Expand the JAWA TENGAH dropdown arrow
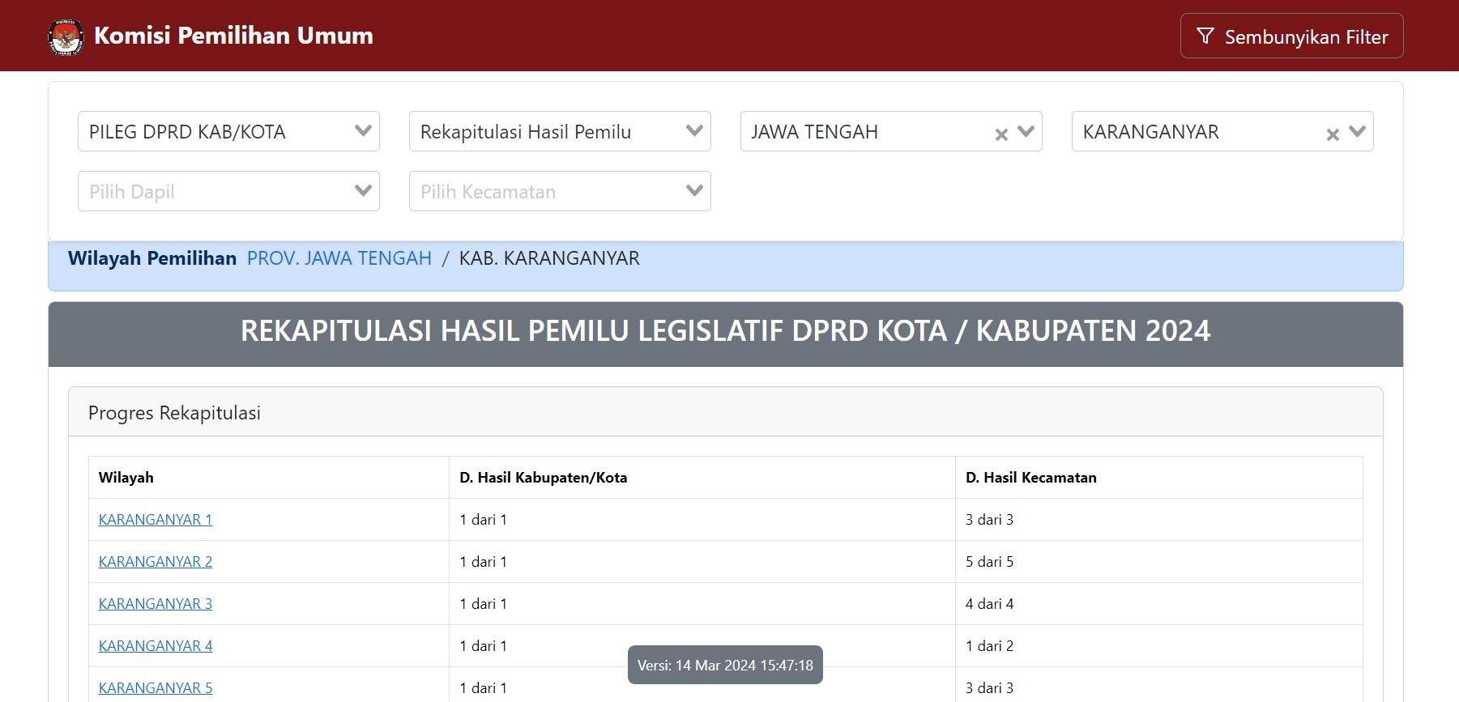 [x=1026, y=131]
